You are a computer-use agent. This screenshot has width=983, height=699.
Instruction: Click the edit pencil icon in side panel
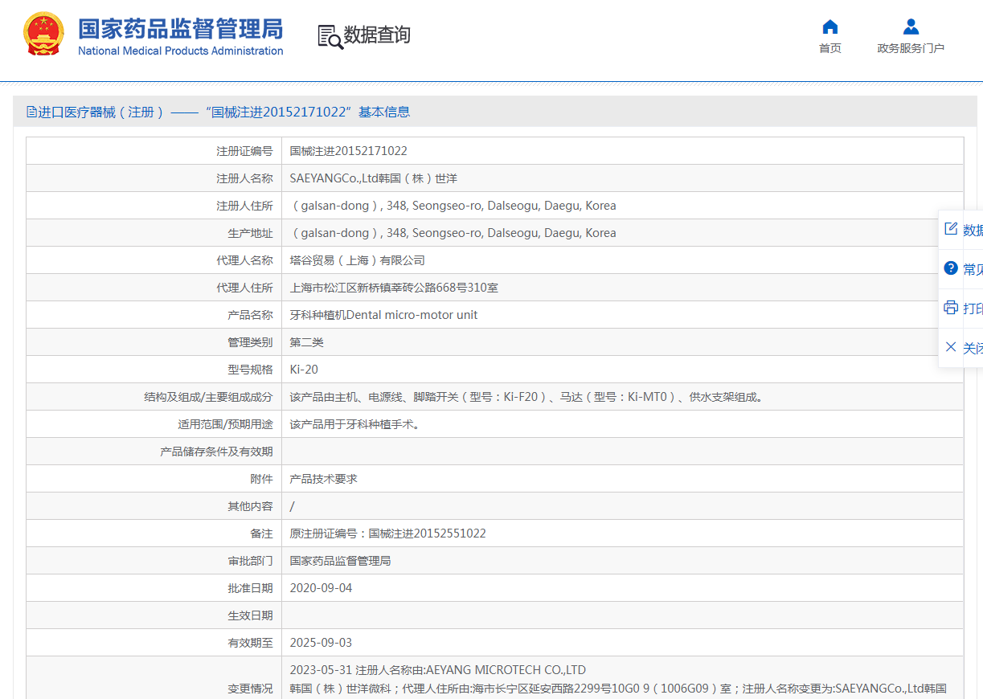tap(951, 229)
